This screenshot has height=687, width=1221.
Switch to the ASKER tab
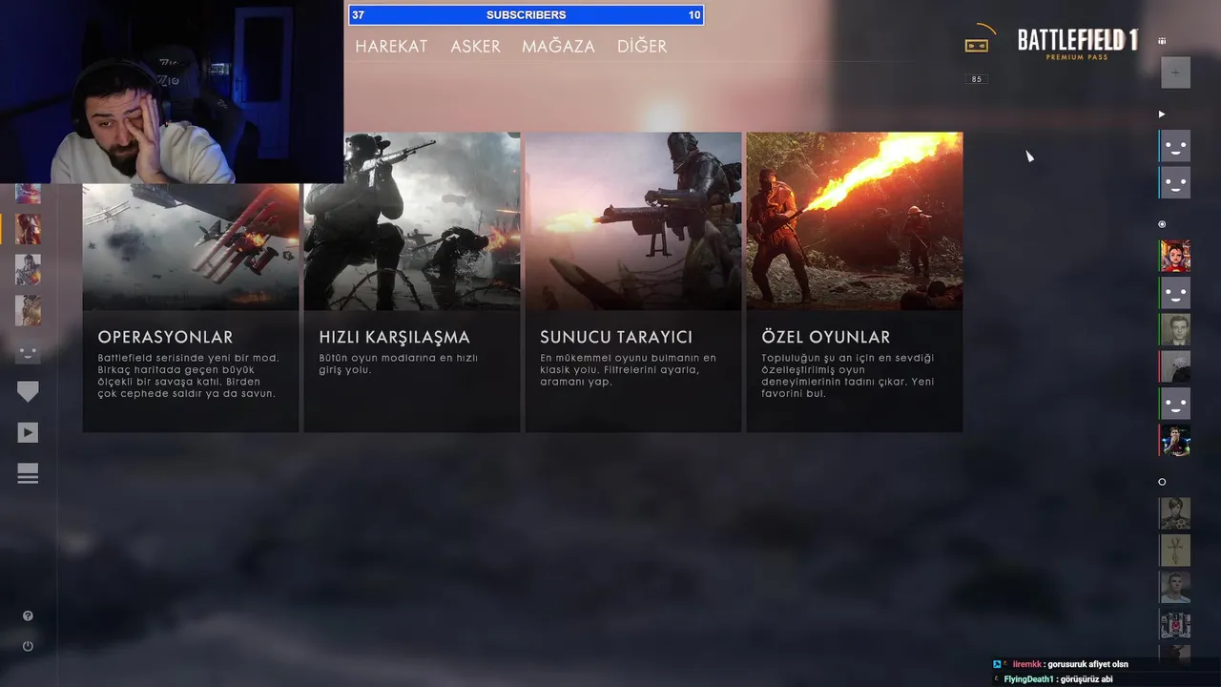pyautogui.click(x=475, y=46)
